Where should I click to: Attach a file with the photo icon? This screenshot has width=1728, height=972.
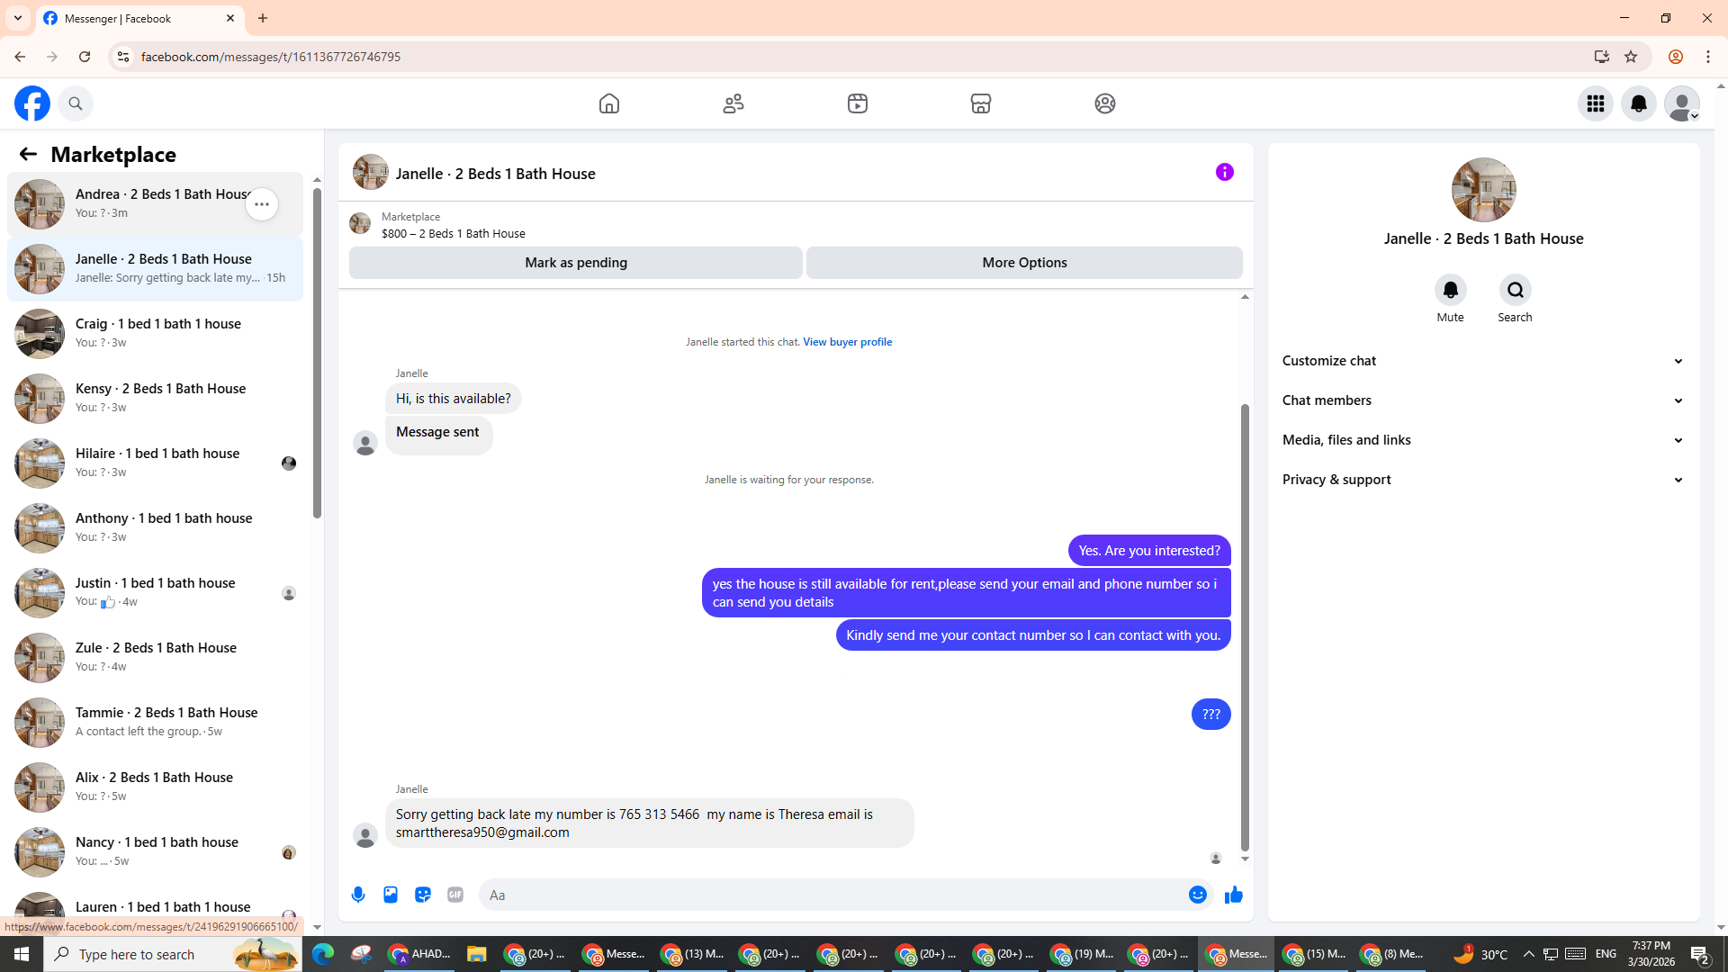tap(391, 895)
